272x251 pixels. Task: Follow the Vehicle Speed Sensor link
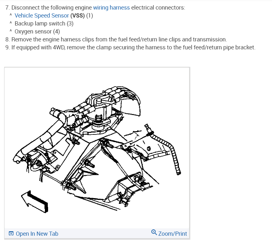click(x=42, y=16)
